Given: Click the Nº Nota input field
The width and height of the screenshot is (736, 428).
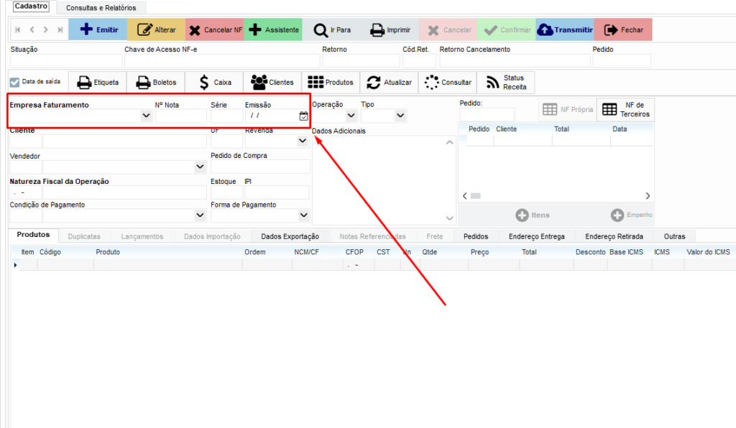Looking at the screenshot, I should coord(180,116).
